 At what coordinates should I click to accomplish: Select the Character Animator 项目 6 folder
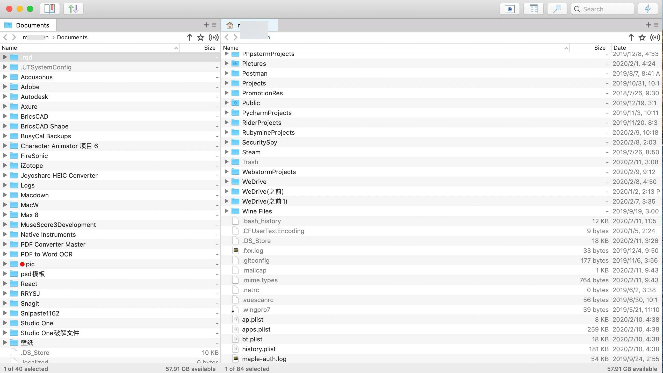coord(110,146)
